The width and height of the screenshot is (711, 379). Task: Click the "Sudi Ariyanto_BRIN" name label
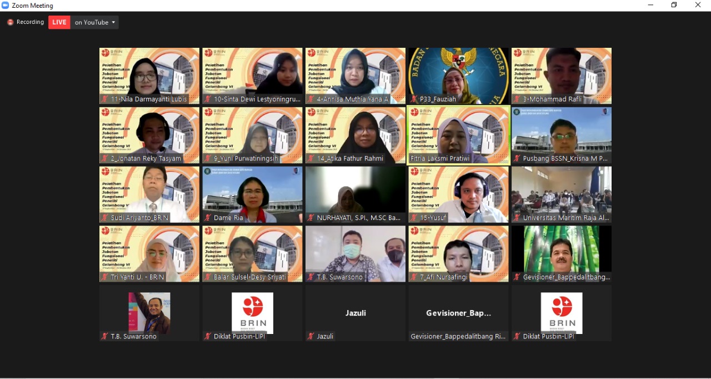coord(139,218)
